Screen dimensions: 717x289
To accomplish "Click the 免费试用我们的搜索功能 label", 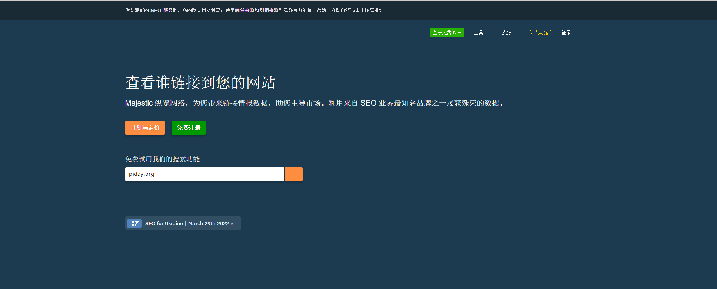I will point(163,159).
